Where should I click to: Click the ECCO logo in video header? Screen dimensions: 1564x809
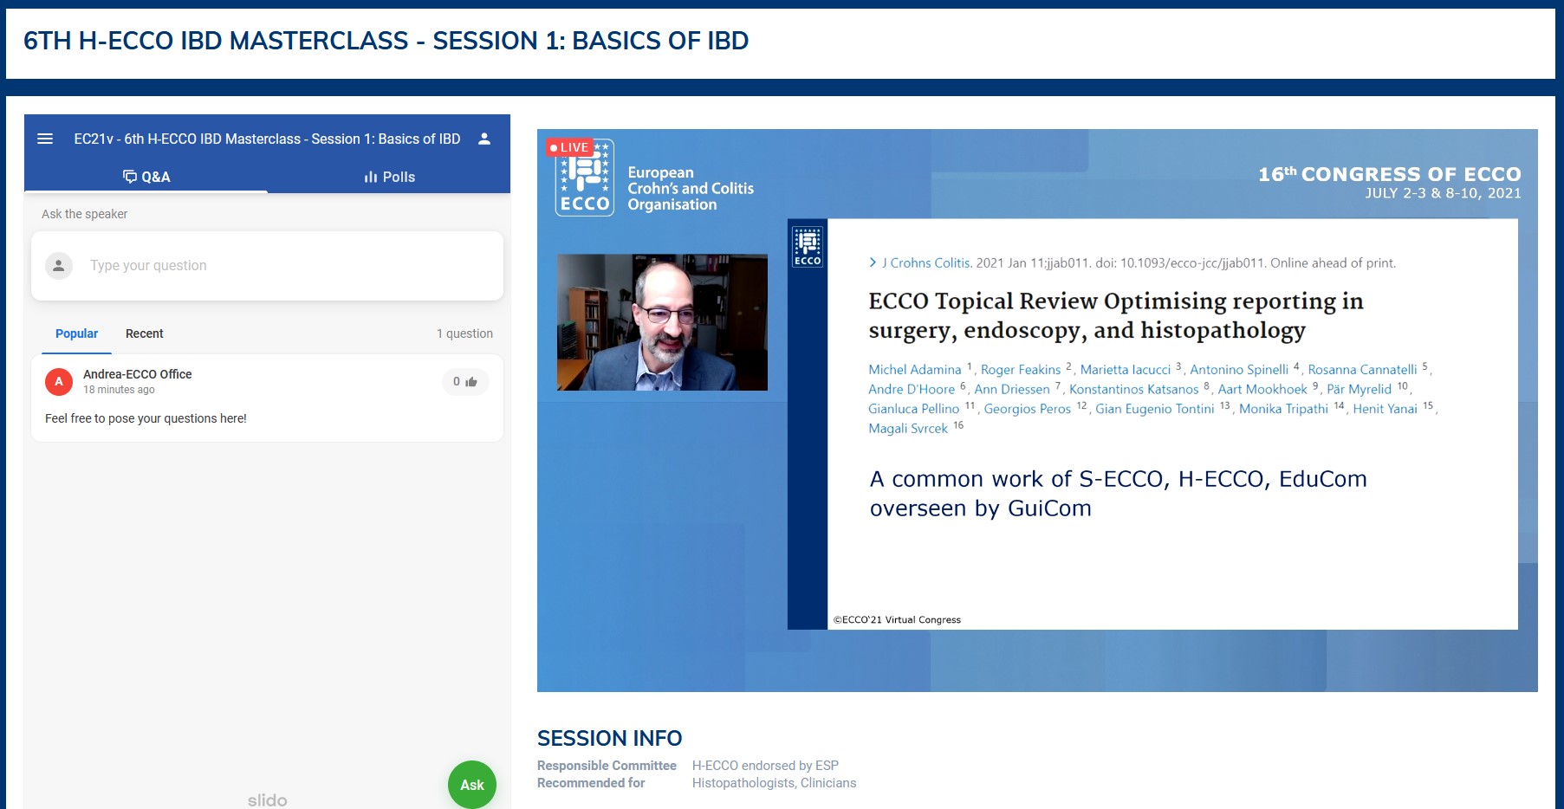tap(585, 178)
